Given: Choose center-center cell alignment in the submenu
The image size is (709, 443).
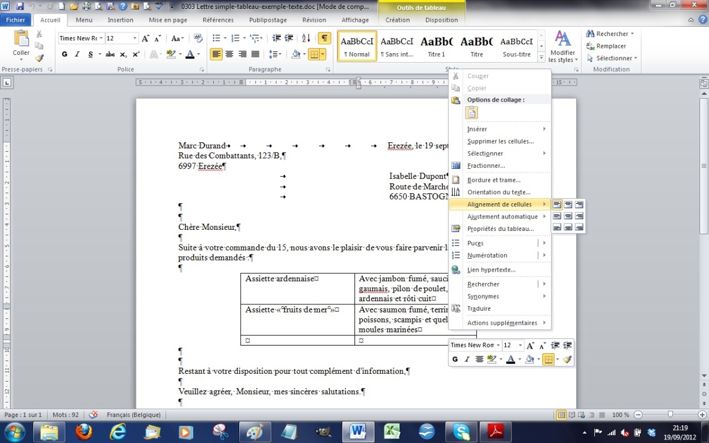Looking at the screenshot, I should pyautogui.click(x=568, y=216).
